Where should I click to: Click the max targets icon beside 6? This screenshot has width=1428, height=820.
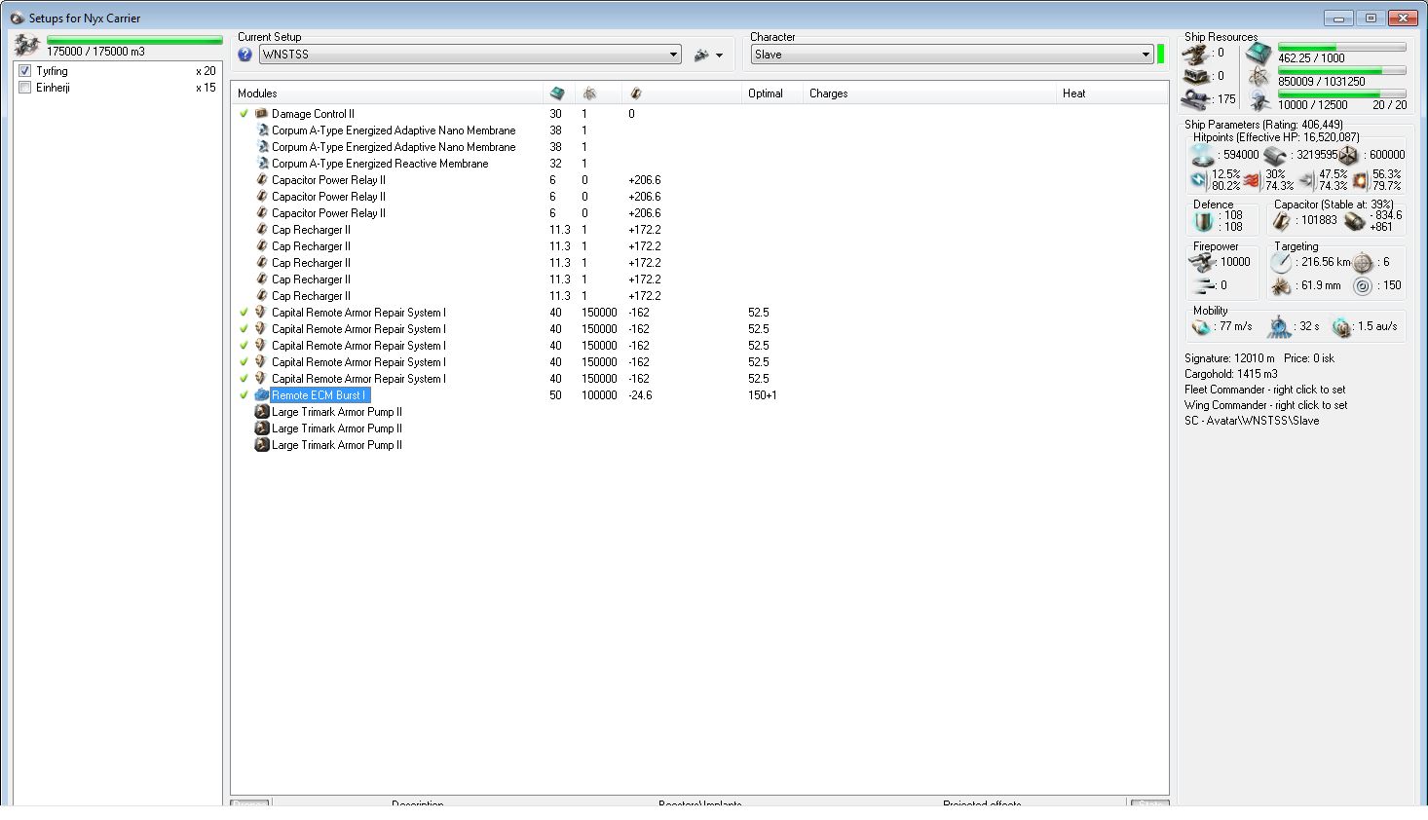tap(1363, 262)
